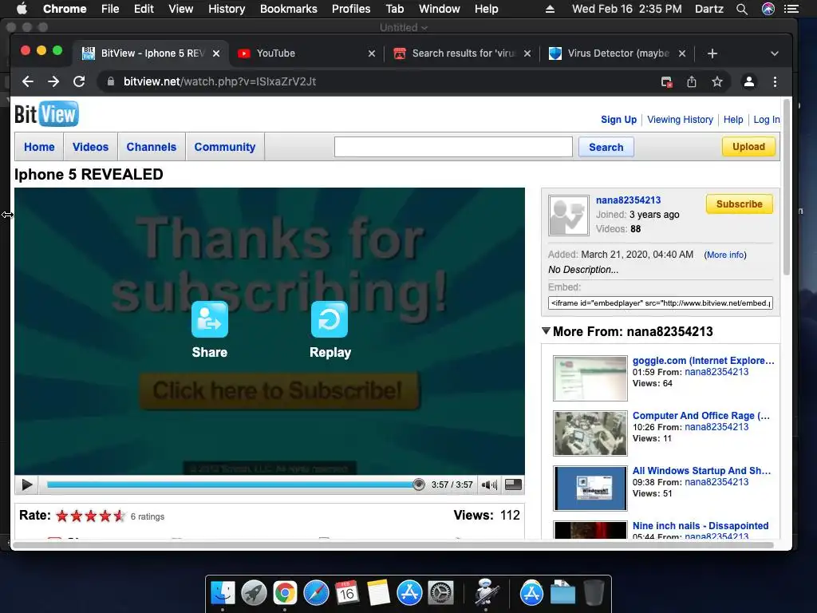Switch to the Search results tab
The width and height of the screenshot is (817, 613).
coord(463,53)
